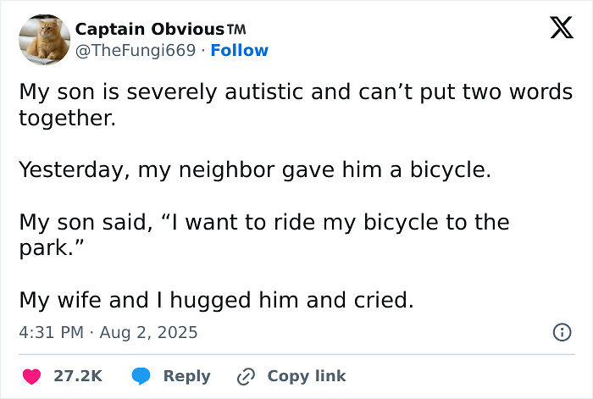Click the reply speech bubble icon

141,376
